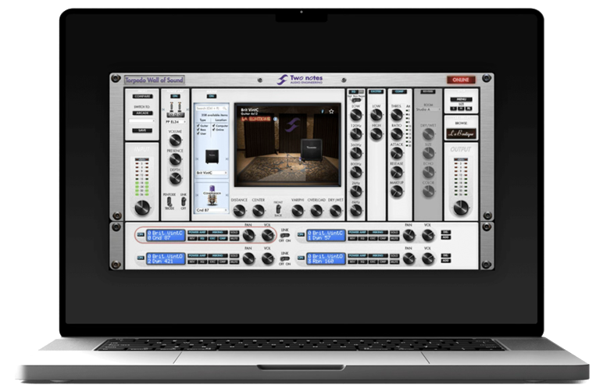Flip the upper channel-pair LINK switch
This screenshot has height=392, width=603.
tap(284, 235)
